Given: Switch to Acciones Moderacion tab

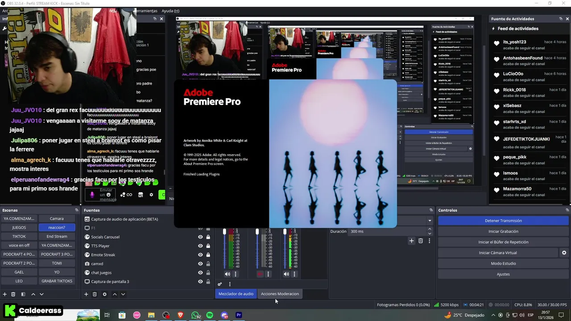Looking at the screenshot, I should click(280, 294).
